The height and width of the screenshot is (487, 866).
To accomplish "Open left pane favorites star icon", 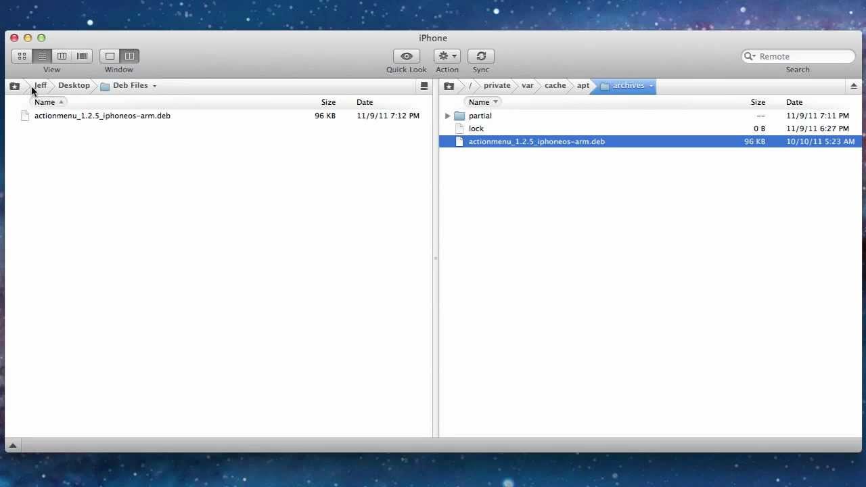I will (x=14, y=86).
